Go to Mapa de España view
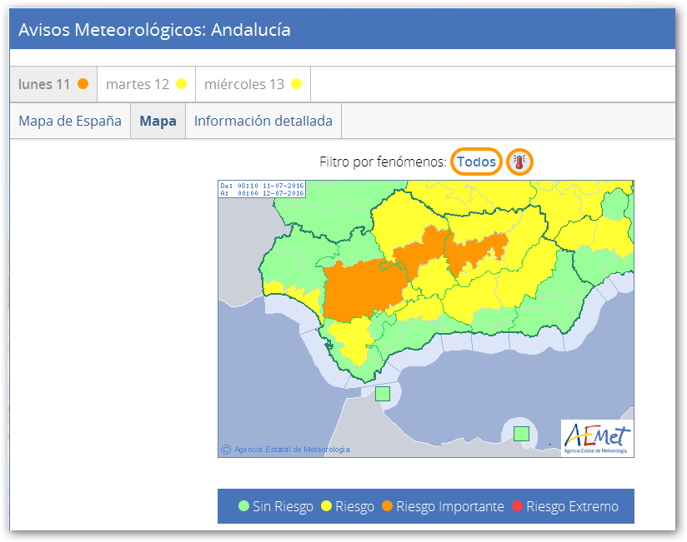Viewport: 687px width, 542px height. pos(70,121)
